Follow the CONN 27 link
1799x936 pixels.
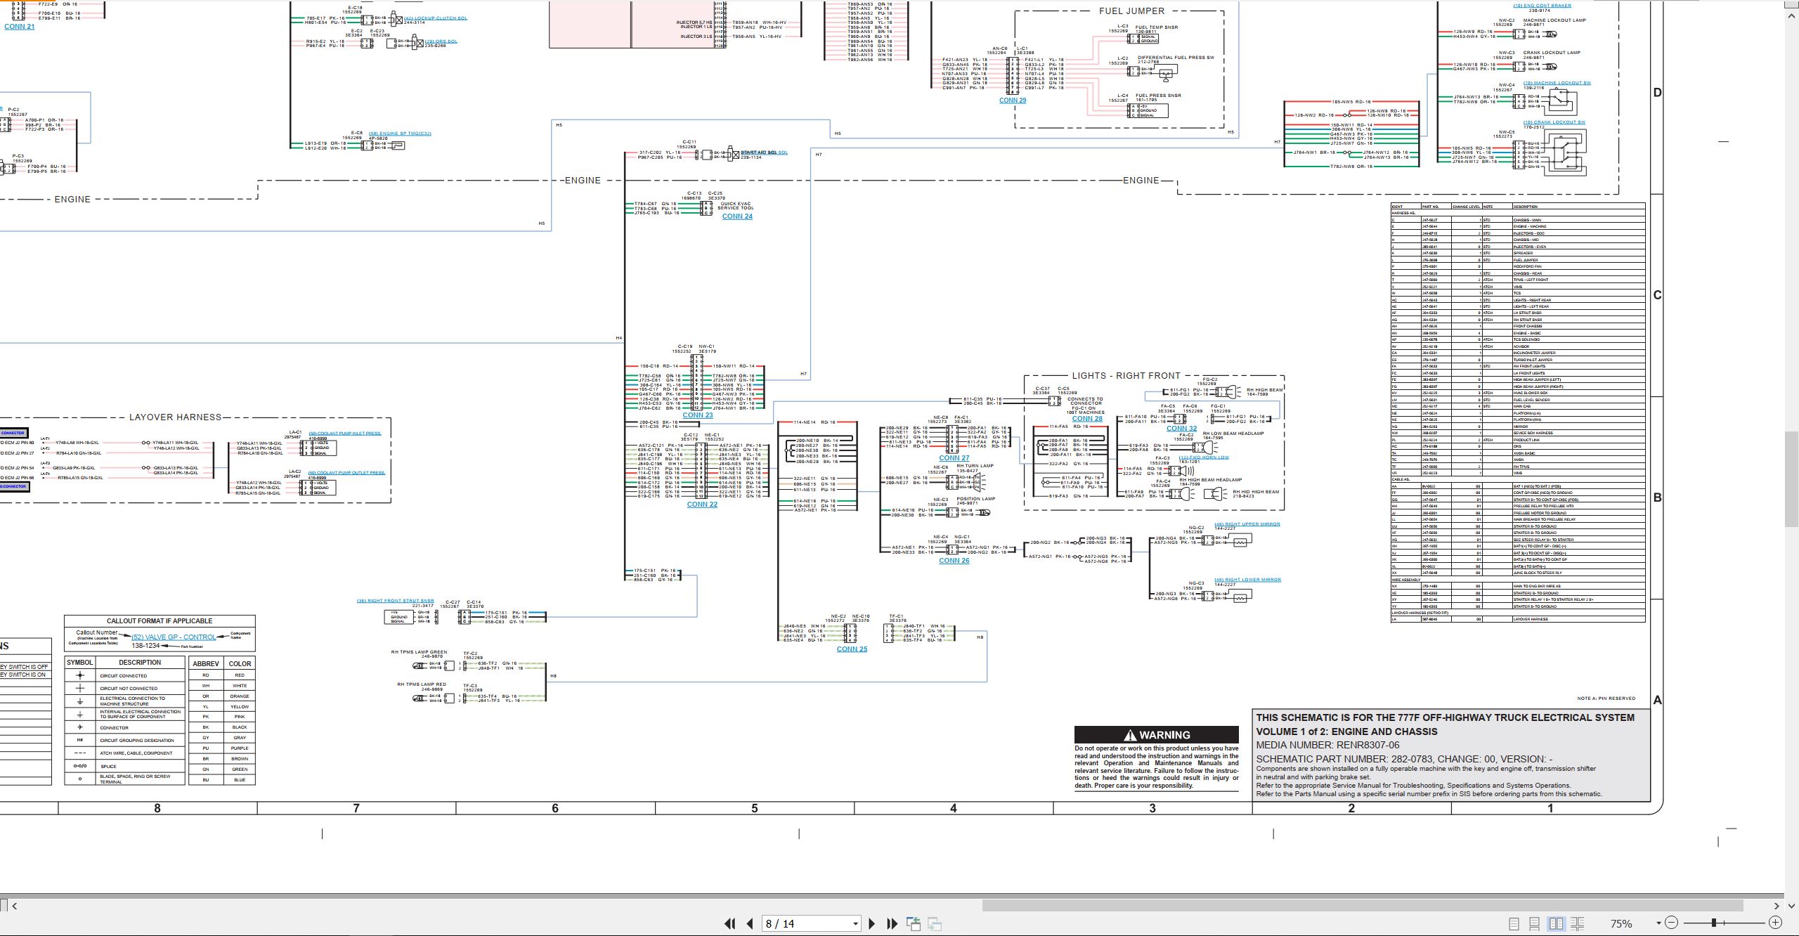click(x=954, y=458)
